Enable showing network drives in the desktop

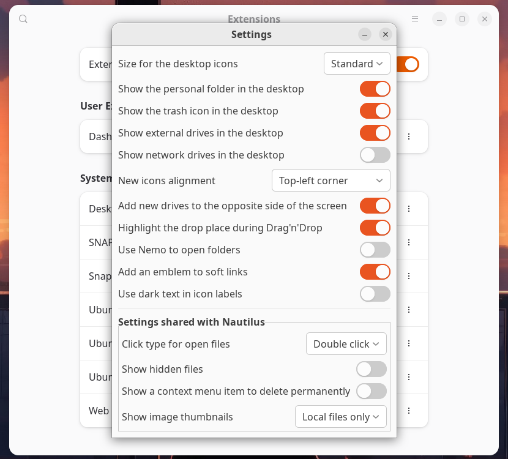(375, 155)
